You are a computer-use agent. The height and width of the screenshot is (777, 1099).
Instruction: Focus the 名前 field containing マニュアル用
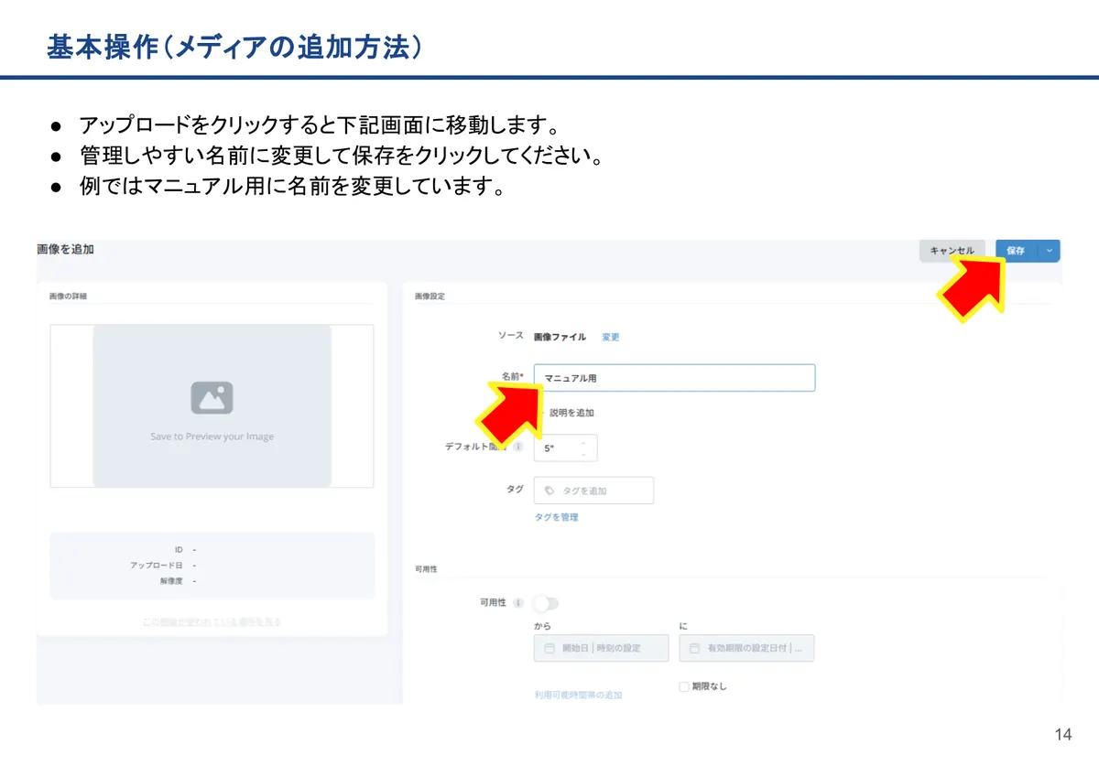tap(674, 378)
